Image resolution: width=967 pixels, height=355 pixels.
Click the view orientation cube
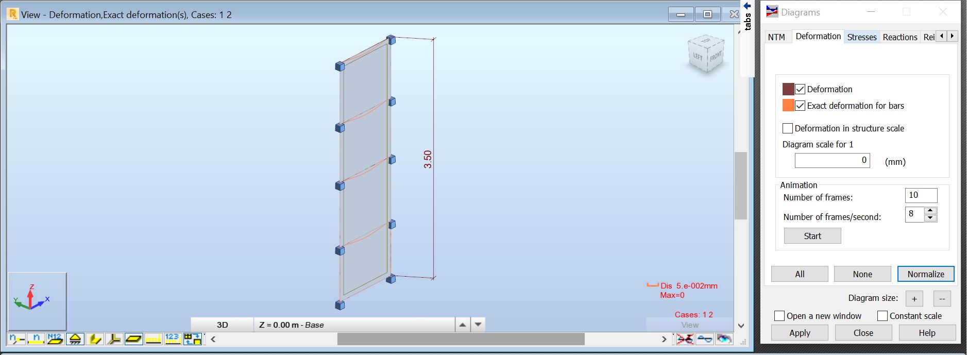706,54
